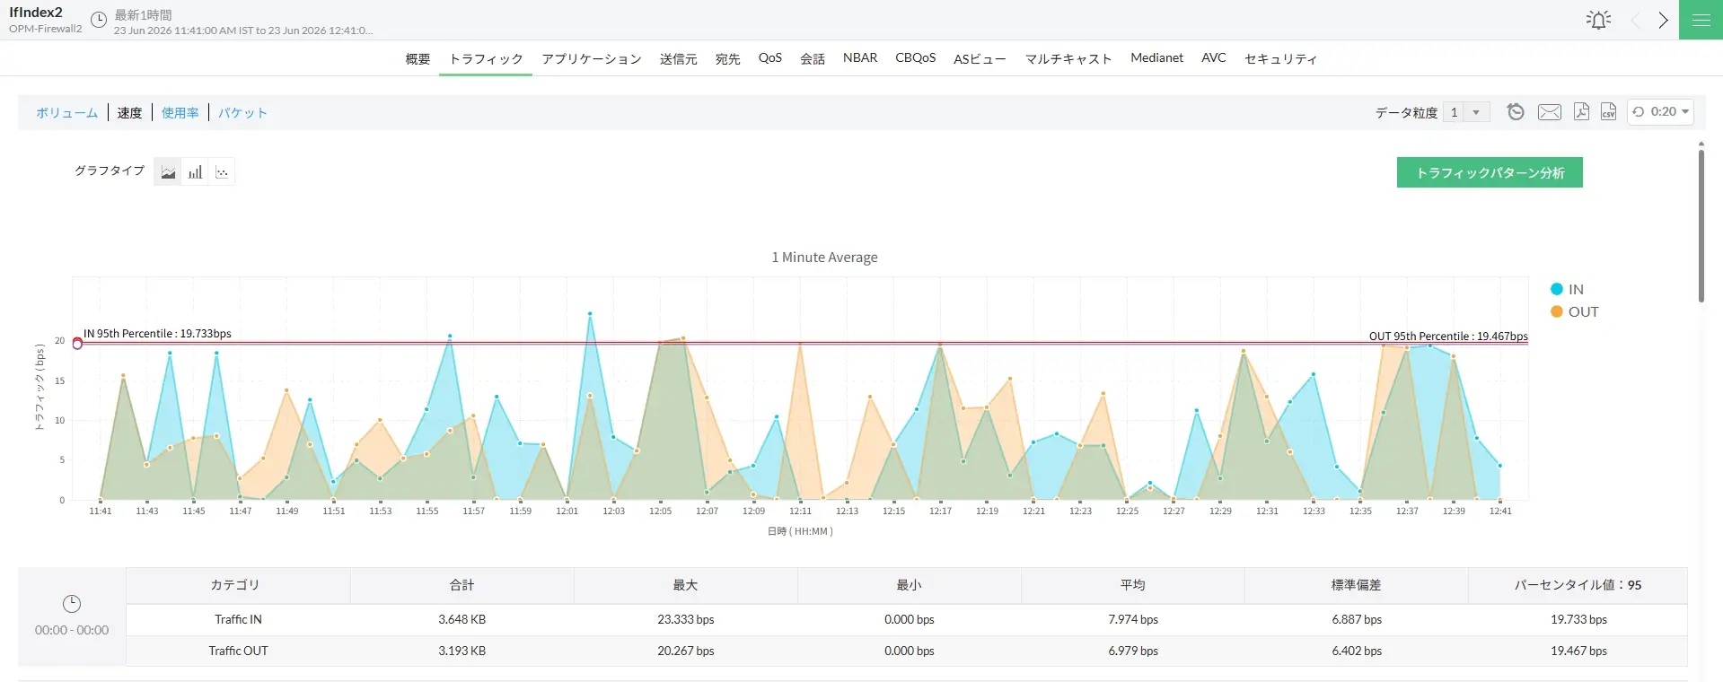Image resolution: width=1723 pixels, height=682 pixels.
Task: Click the トラフィックパターン分析 button
Action: click(1490, 173)
